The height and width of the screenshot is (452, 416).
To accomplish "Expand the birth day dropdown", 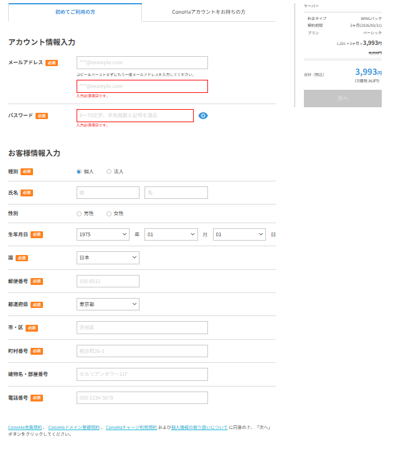I will pos(239,234).
